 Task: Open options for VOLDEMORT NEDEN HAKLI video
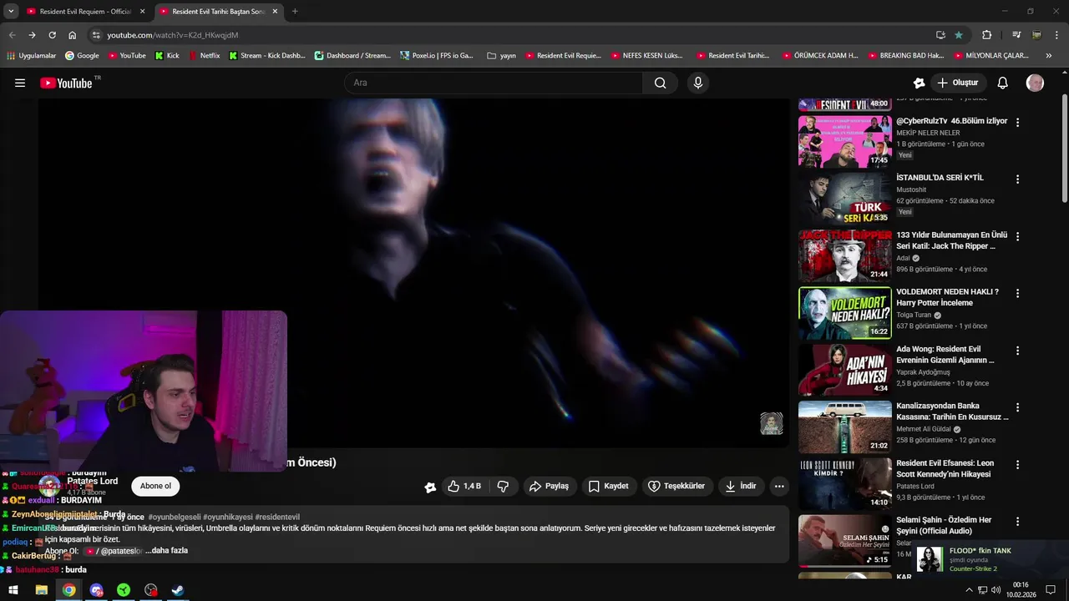[1017, 293]
